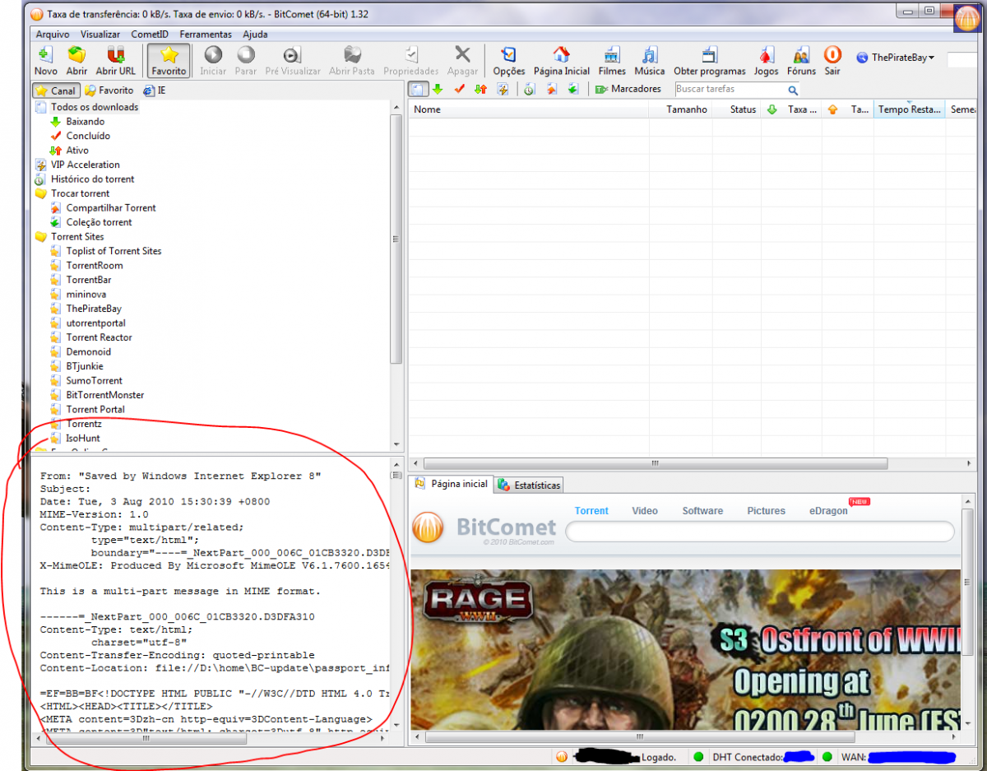Filter active tasks up-down arrows icon
The image size is (987, 771).
[480, 89]
